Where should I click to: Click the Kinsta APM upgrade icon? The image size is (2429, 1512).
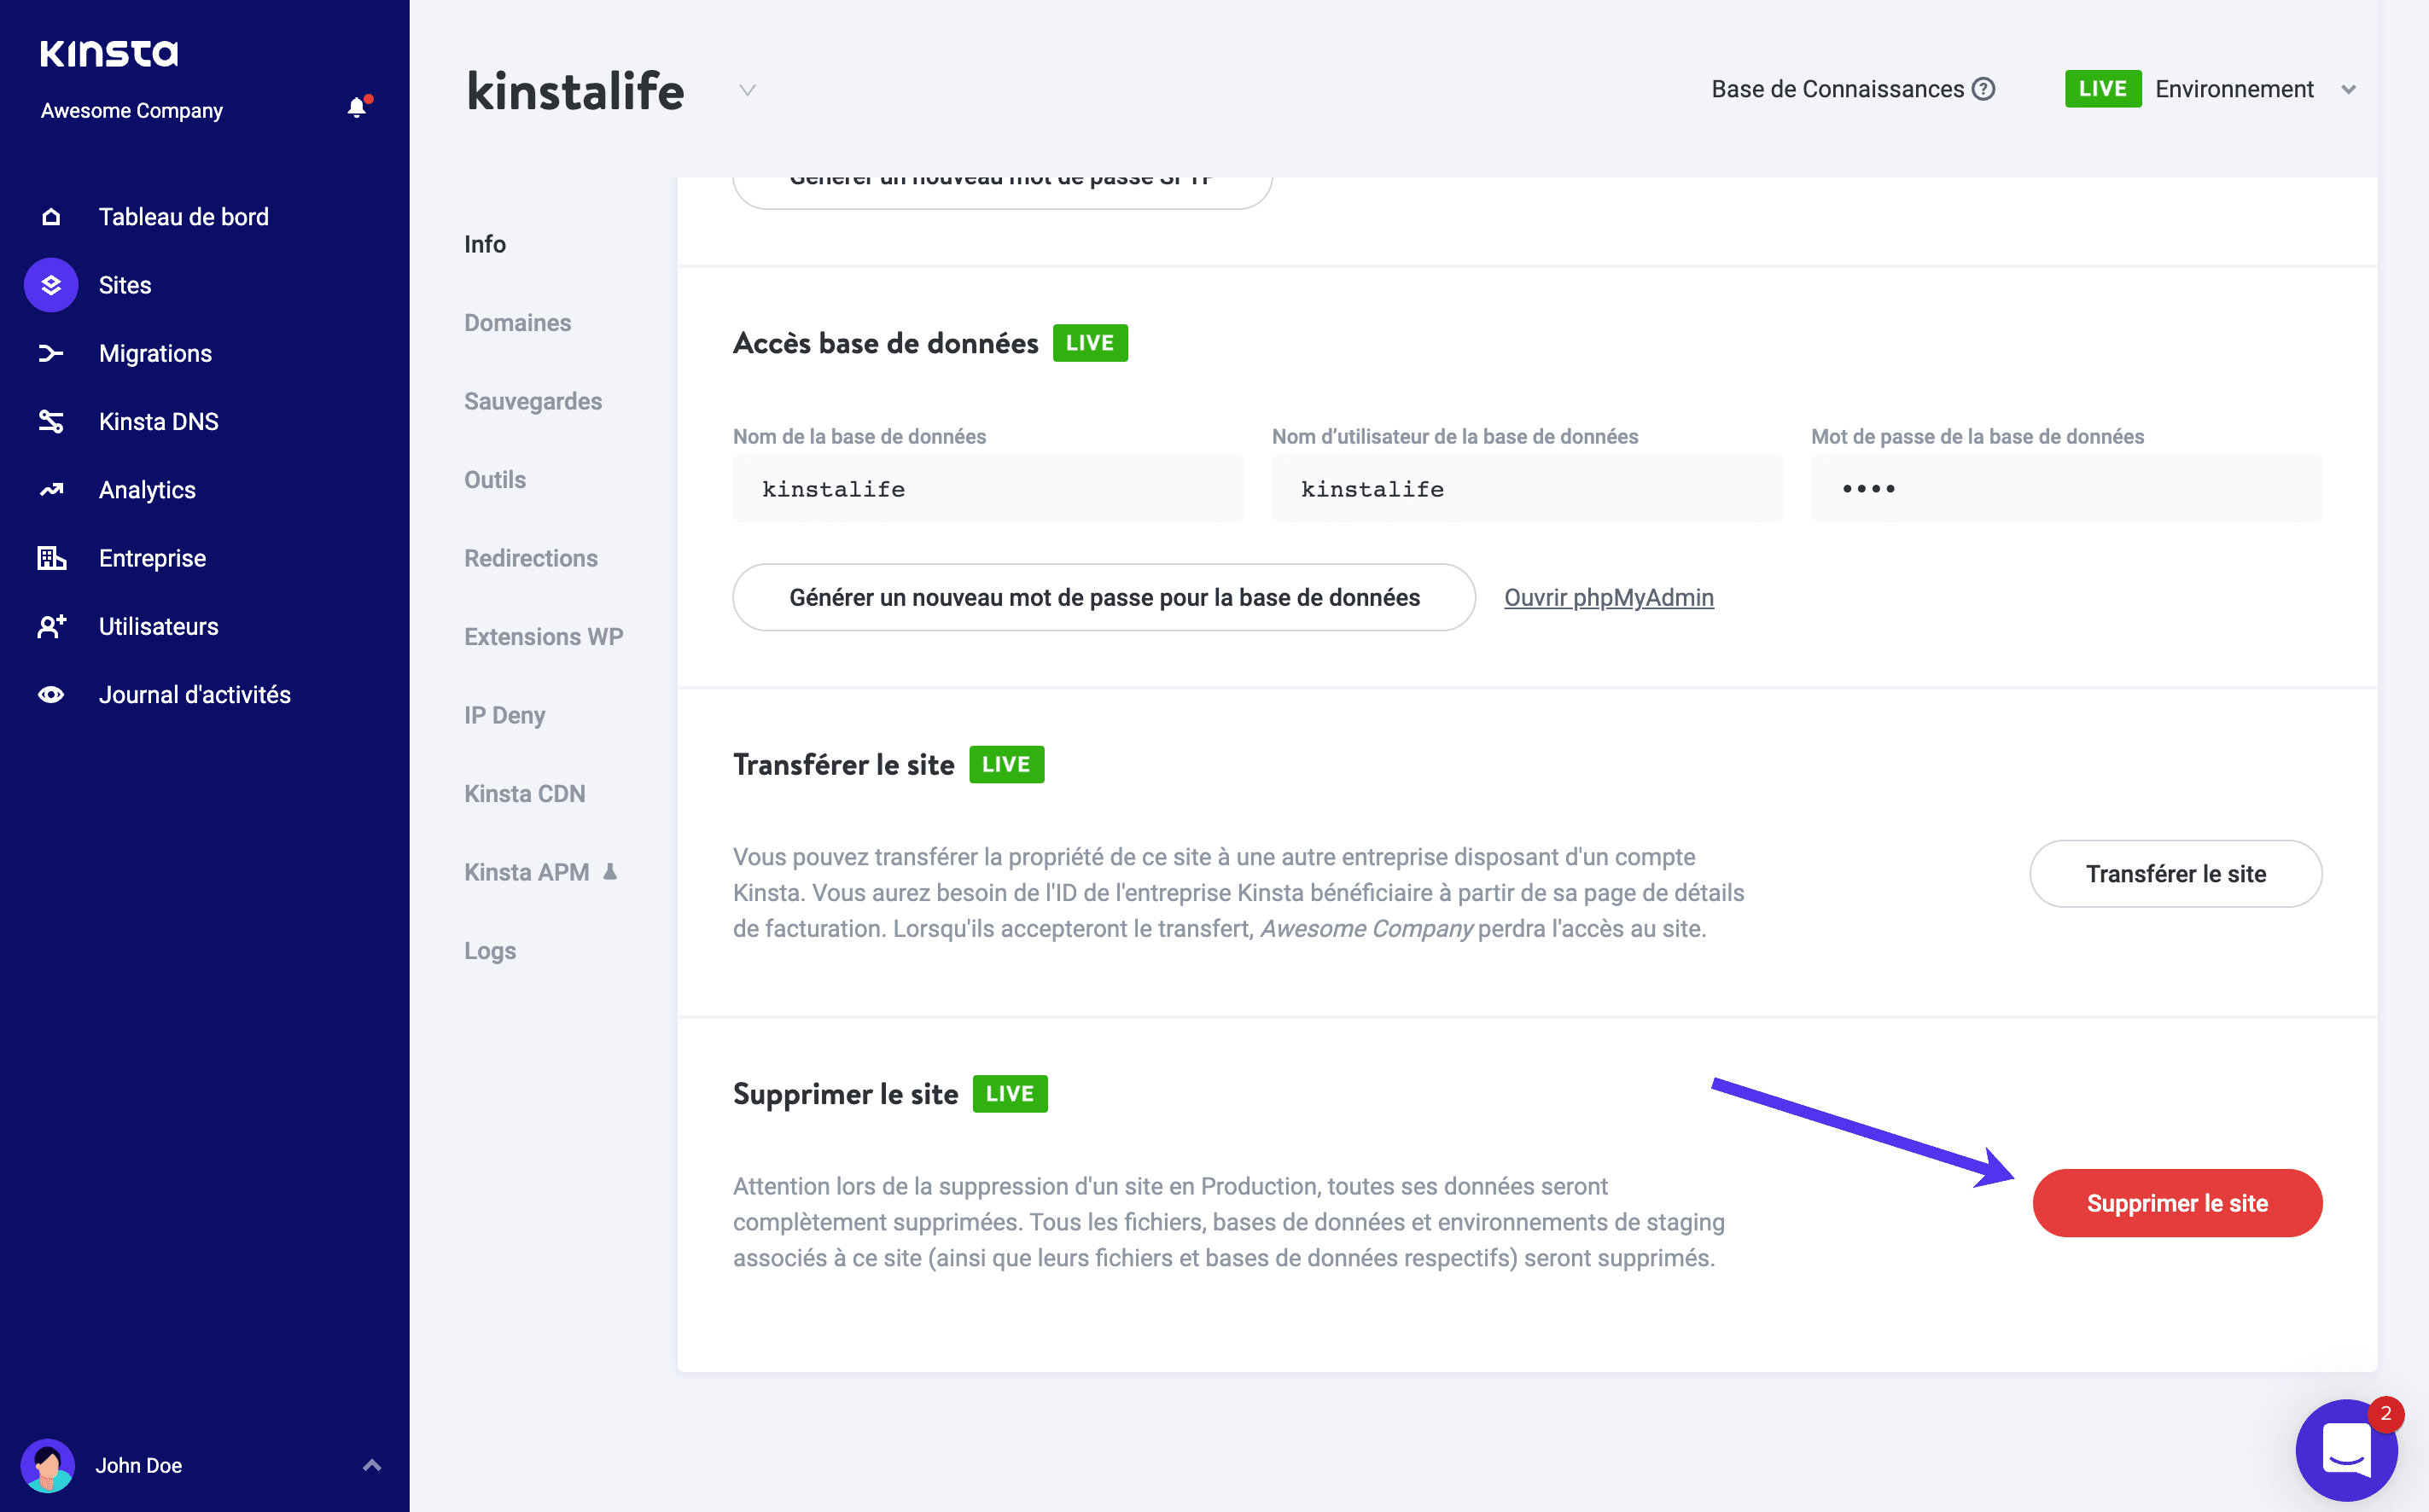coord(610,872)
